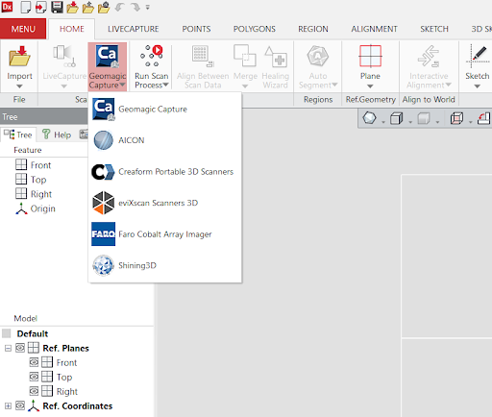Choose Geomagic Capture from the dropdown list
The width and height of the screenshot is (492, 417).
pyautogui.click(x=164, y=110)
